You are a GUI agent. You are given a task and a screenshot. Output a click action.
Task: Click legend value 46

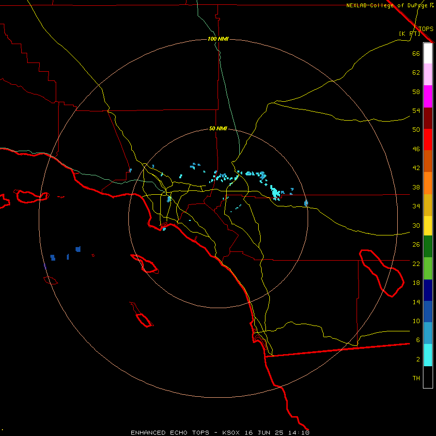pyautogui.click(x=416, y=149)
